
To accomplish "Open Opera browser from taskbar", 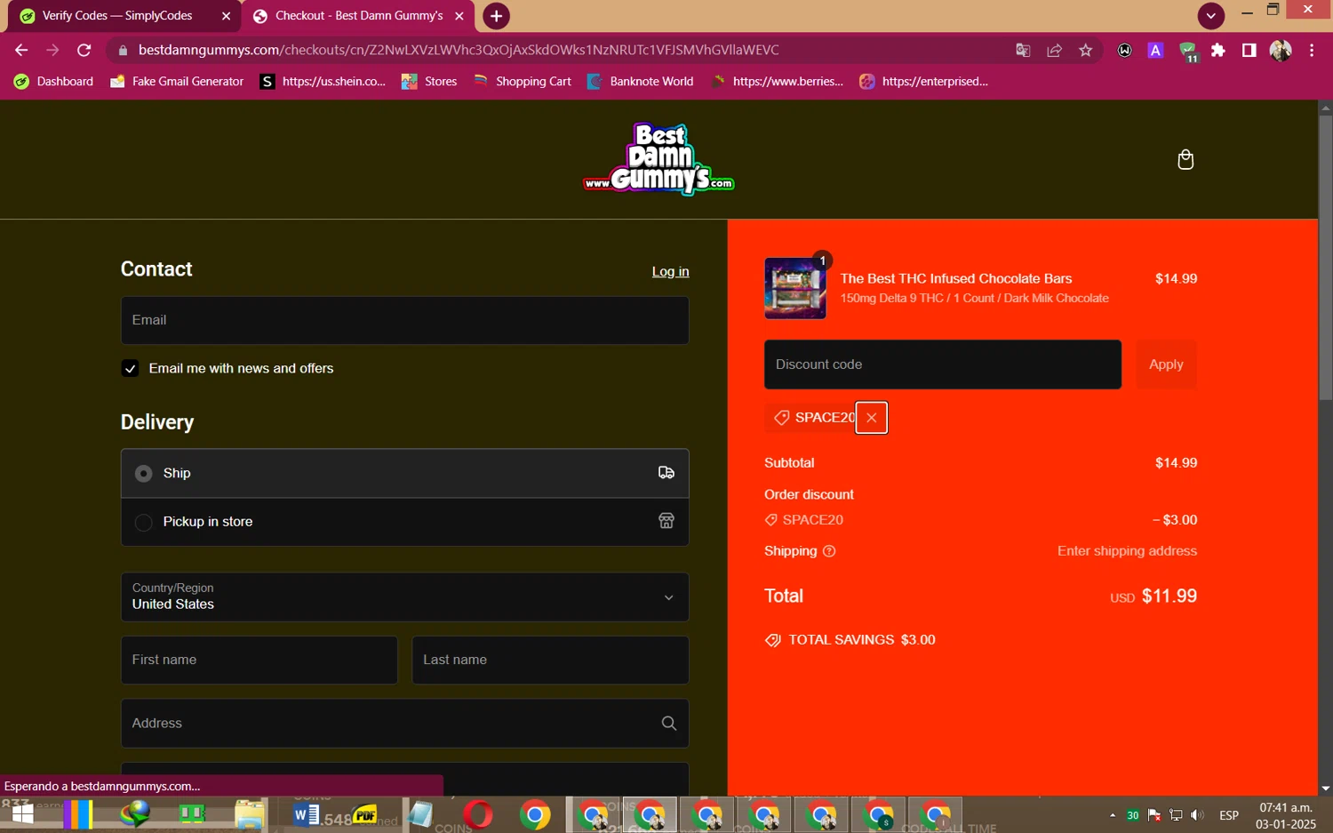I will pos(478,814).
